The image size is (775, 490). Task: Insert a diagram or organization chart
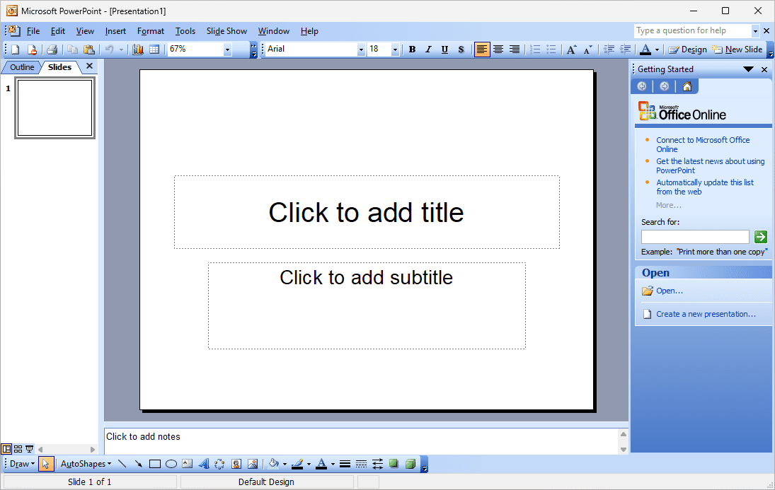220,464
